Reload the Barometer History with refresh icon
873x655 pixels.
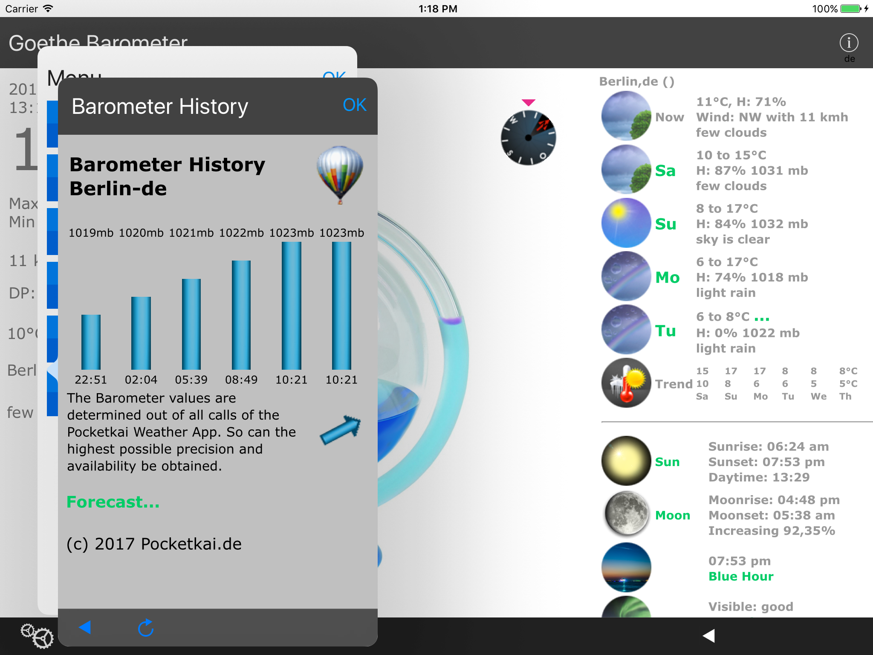coord(145,627)
